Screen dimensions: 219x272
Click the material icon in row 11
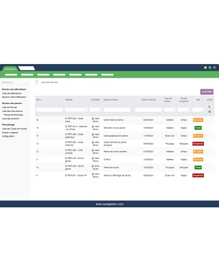point(66,158)
